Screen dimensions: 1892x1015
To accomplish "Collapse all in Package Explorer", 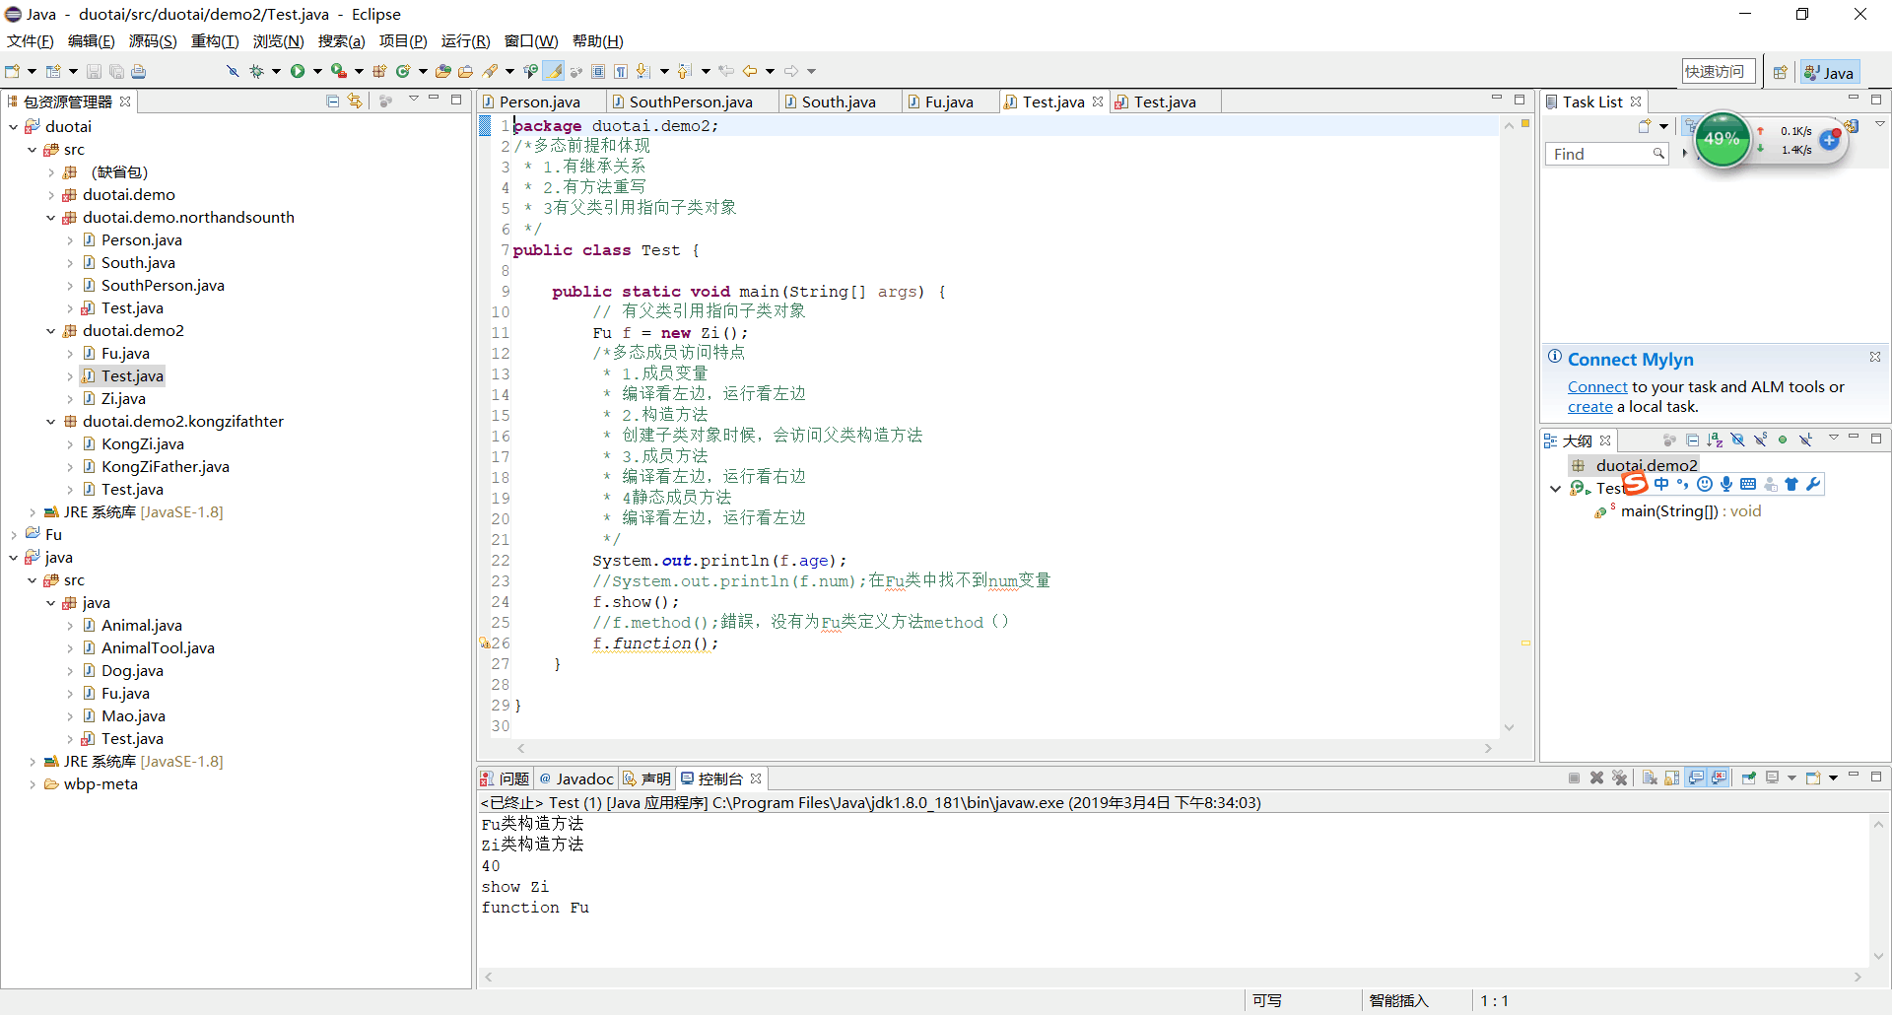I will click(x=332, y=101).
